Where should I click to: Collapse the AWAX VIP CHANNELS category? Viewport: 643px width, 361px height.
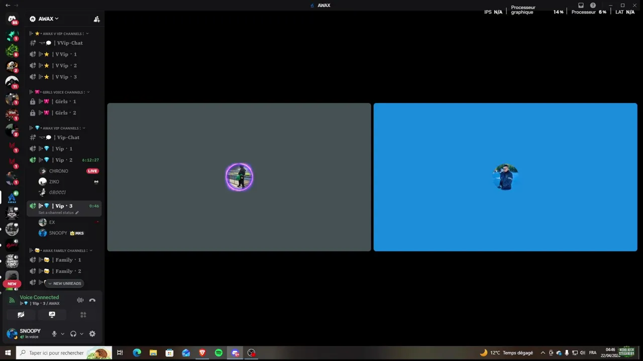coord(57,128)
